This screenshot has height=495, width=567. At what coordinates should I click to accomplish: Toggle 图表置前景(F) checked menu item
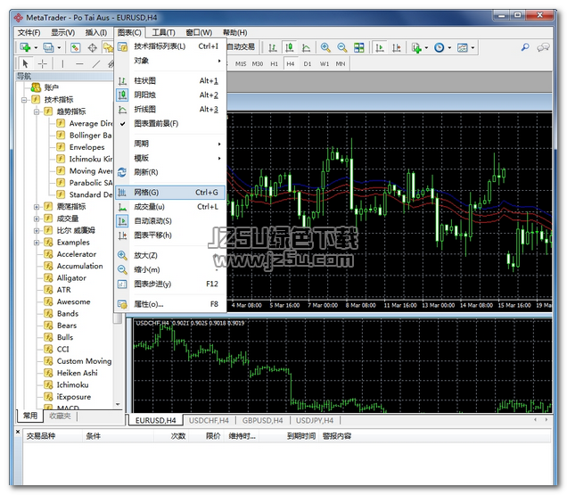pos(170,124)
